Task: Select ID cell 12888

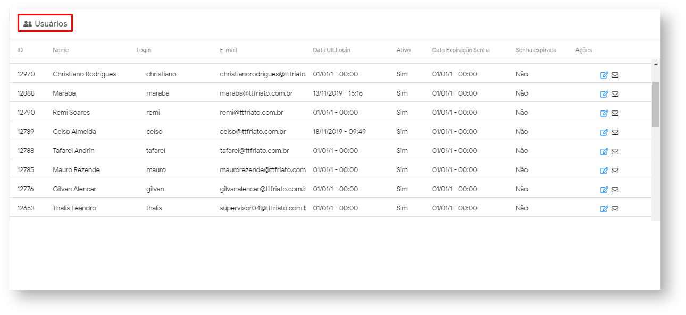Action: (26, 93)
